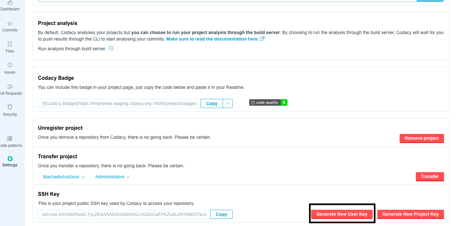Toggle Run analysis through build server
The image size is (456, 226).
click(113, 48)
